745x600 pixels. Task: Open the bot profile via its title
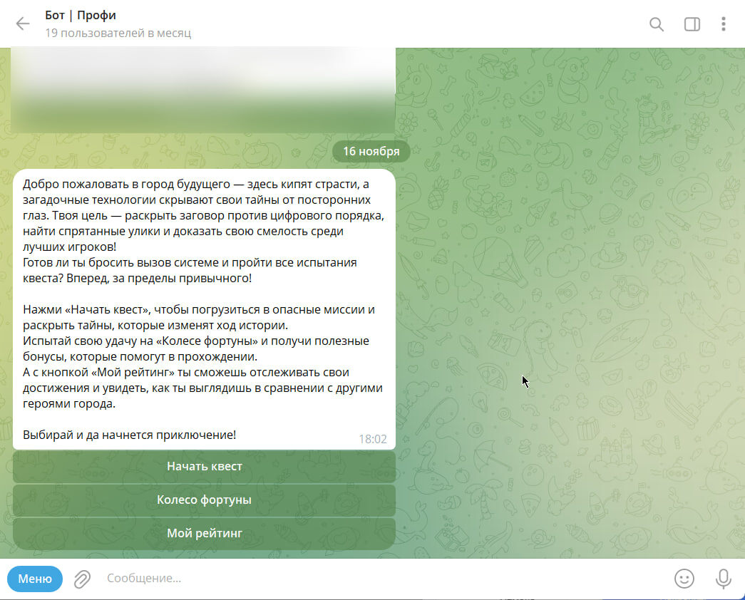point(81,15)
